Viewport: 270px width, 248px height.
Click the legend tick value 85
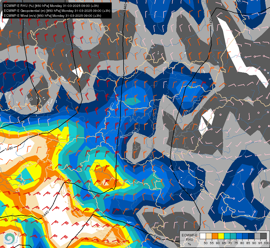pos(248,243)
